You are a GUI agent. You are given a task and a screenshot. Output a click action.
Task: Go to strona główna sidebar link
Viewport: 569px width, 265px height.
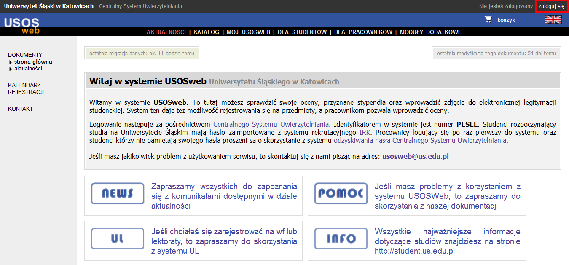33,62
